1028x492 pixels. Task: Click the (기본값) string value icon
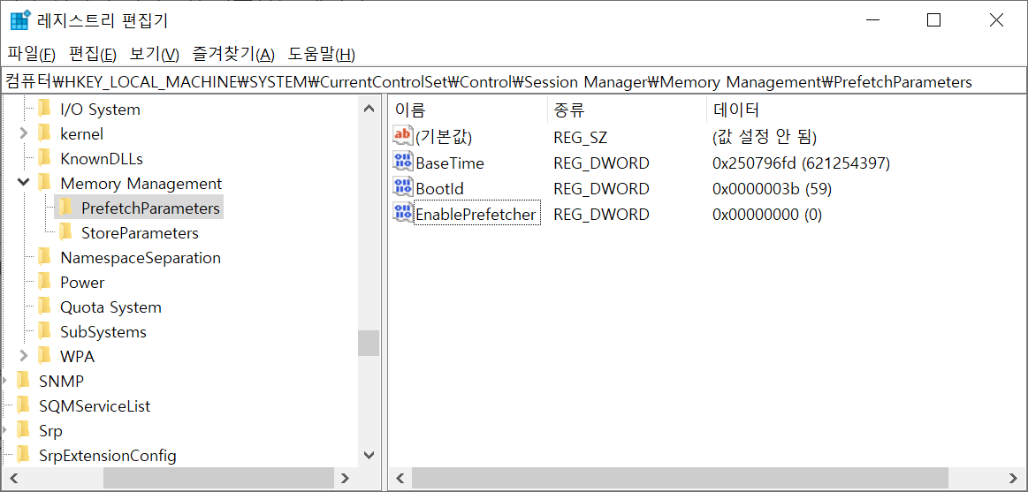(x=403, y=134)
